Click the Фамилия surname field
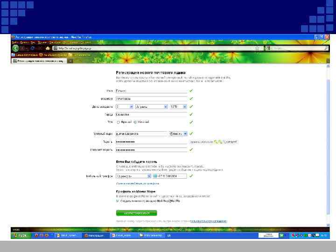 (x=151, y=99)
